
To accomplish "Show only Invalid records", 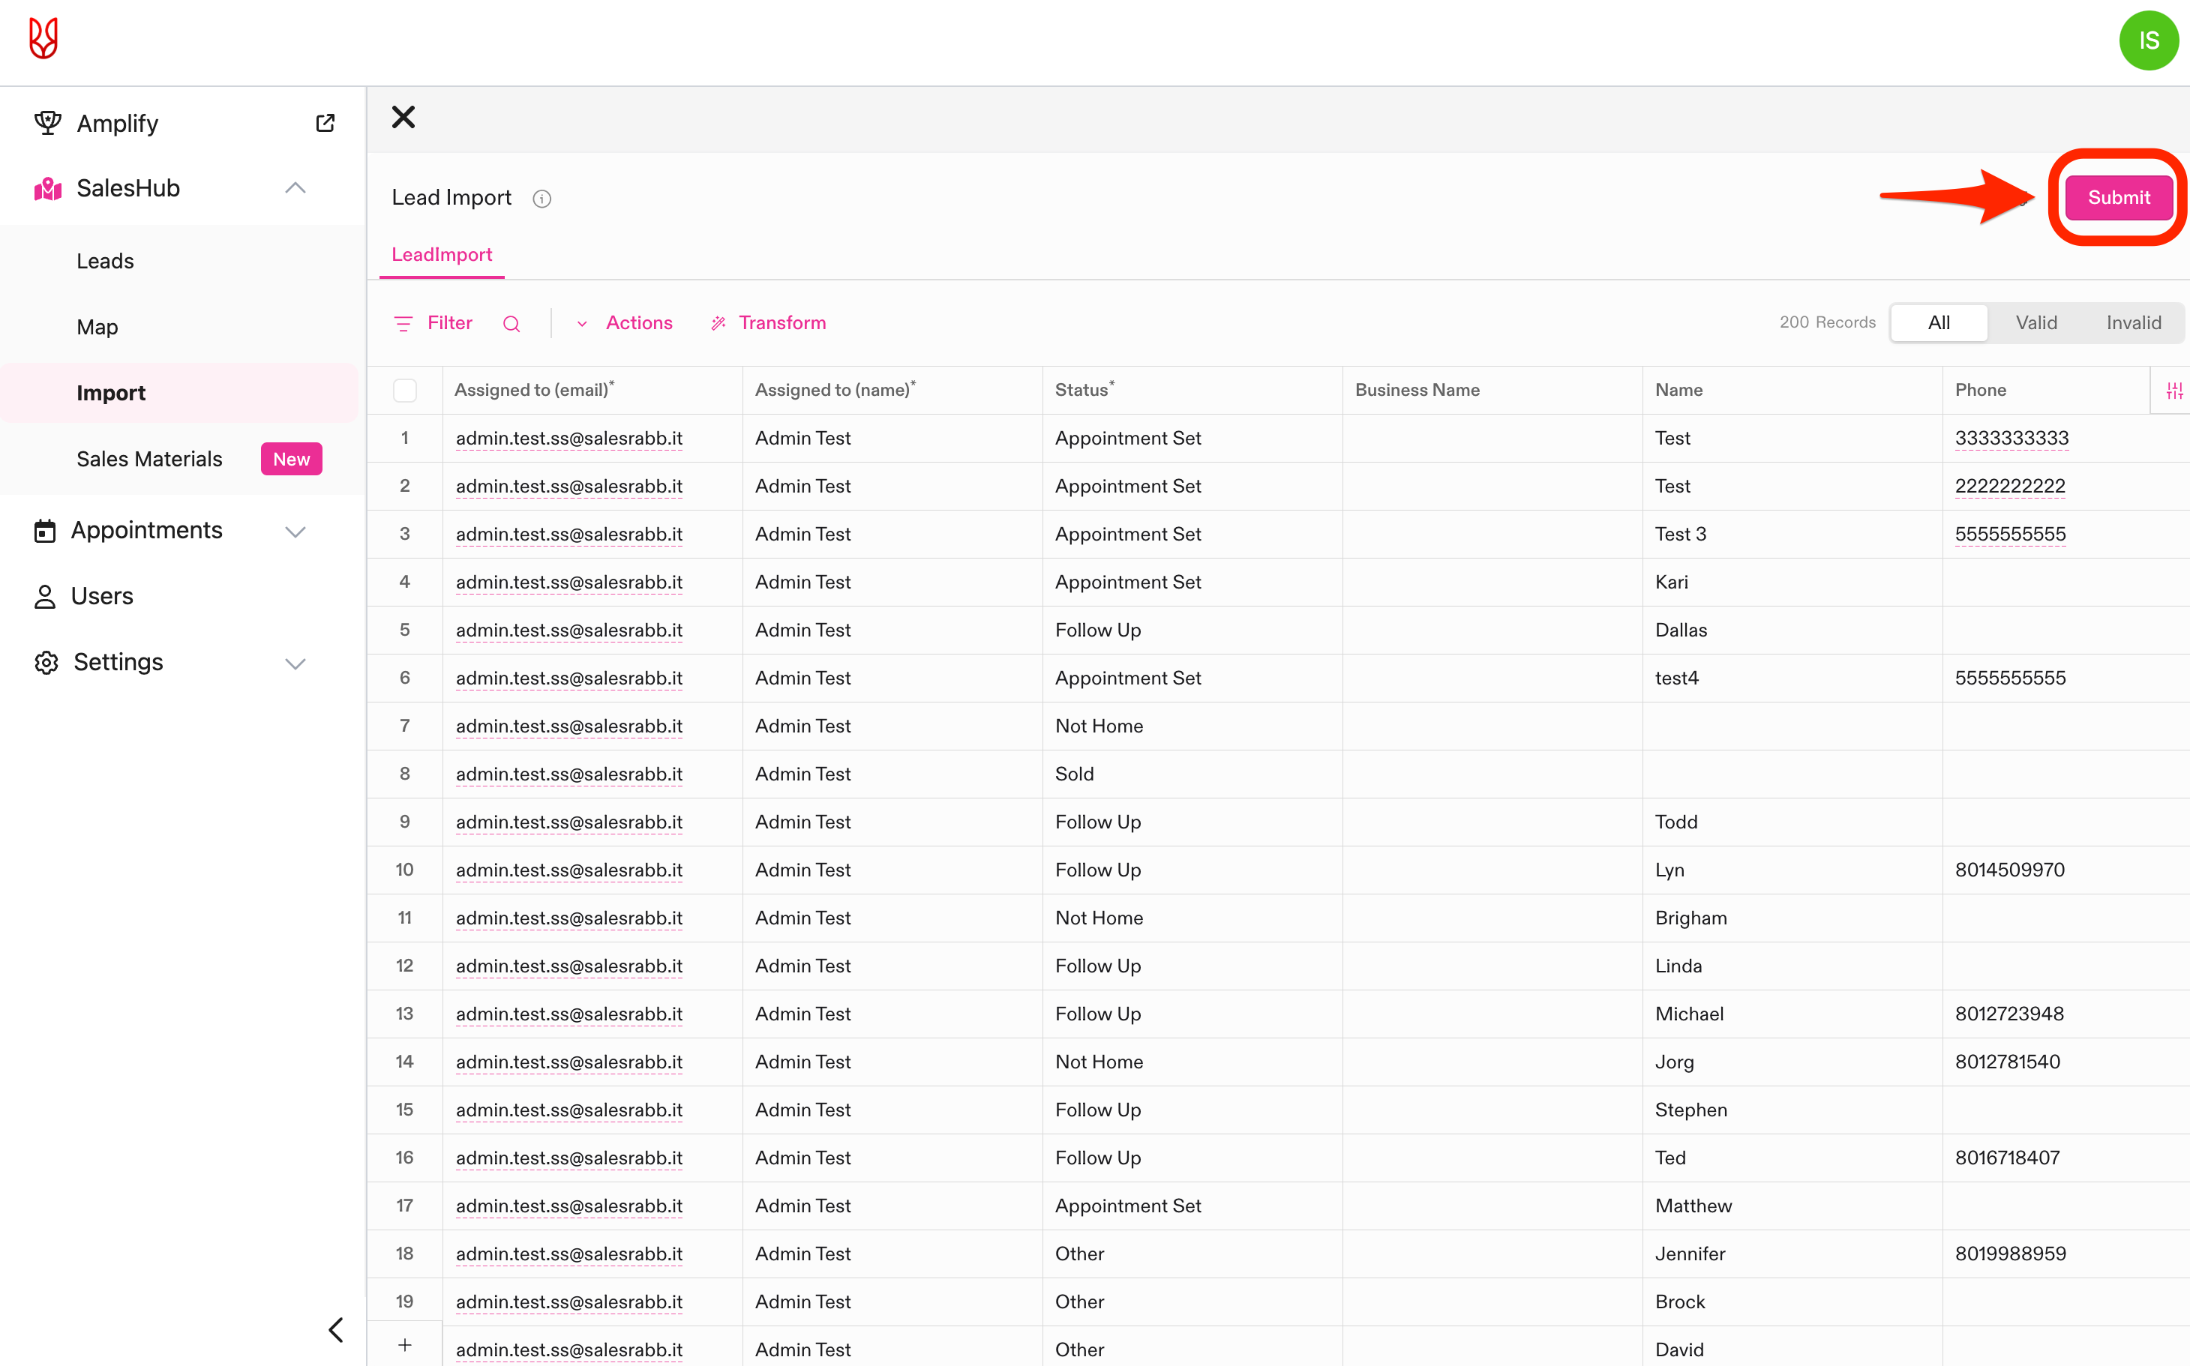I will [x=2133, y=322].
